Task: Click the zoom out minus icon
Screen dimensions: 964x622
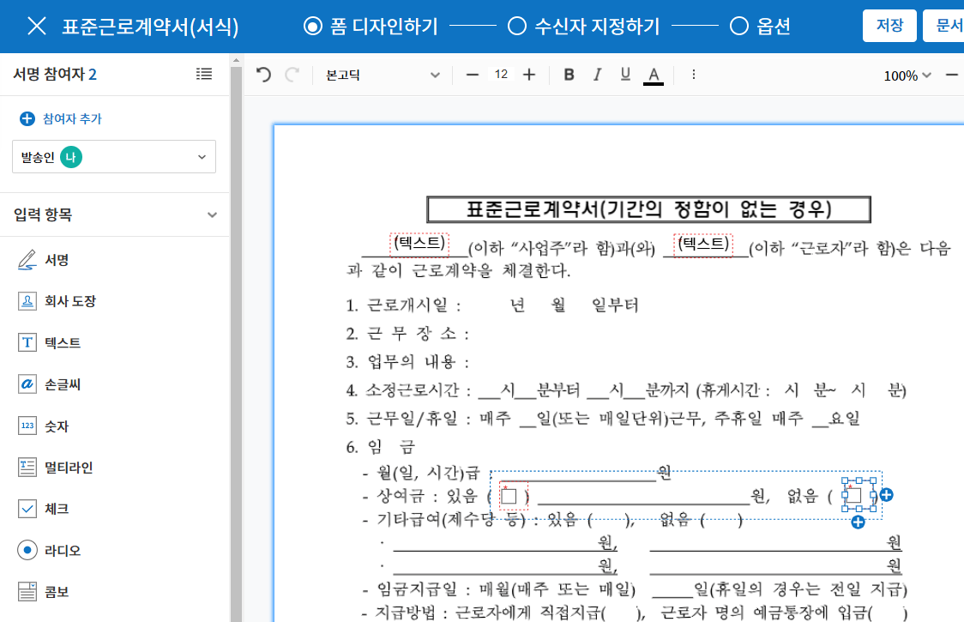Action: [x=952, y=75]
